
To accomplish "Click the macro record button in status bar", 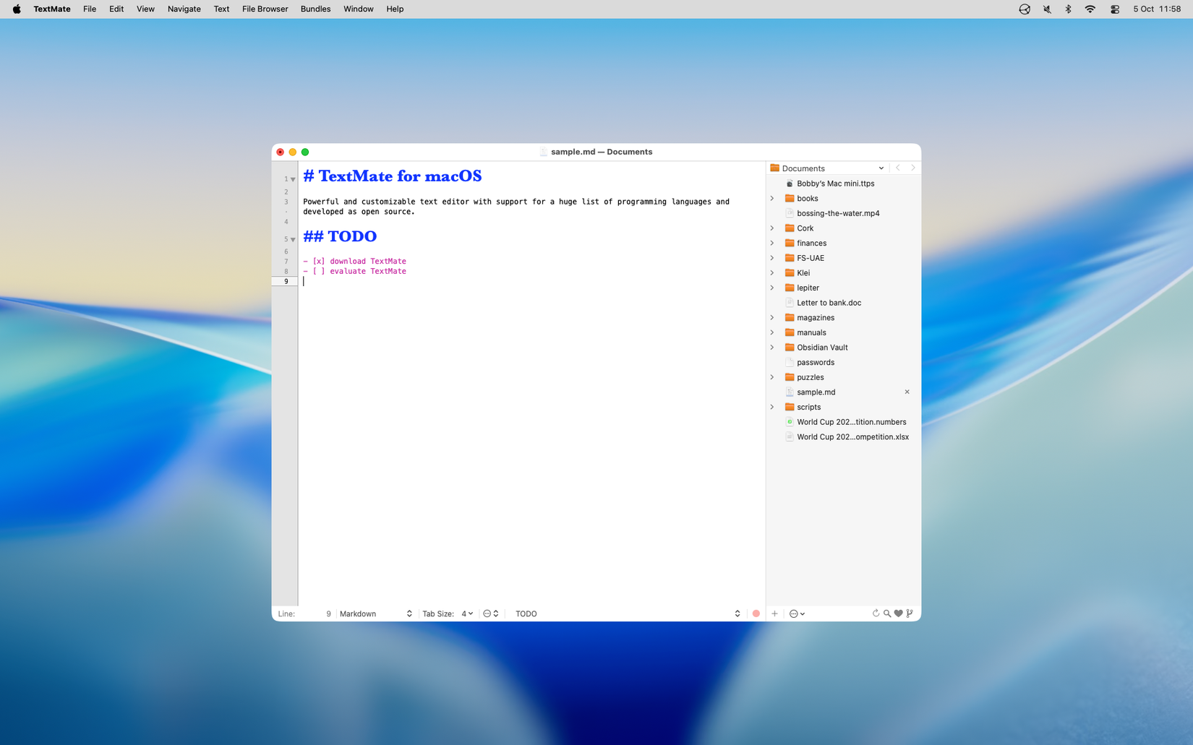I will coord(756,613).
